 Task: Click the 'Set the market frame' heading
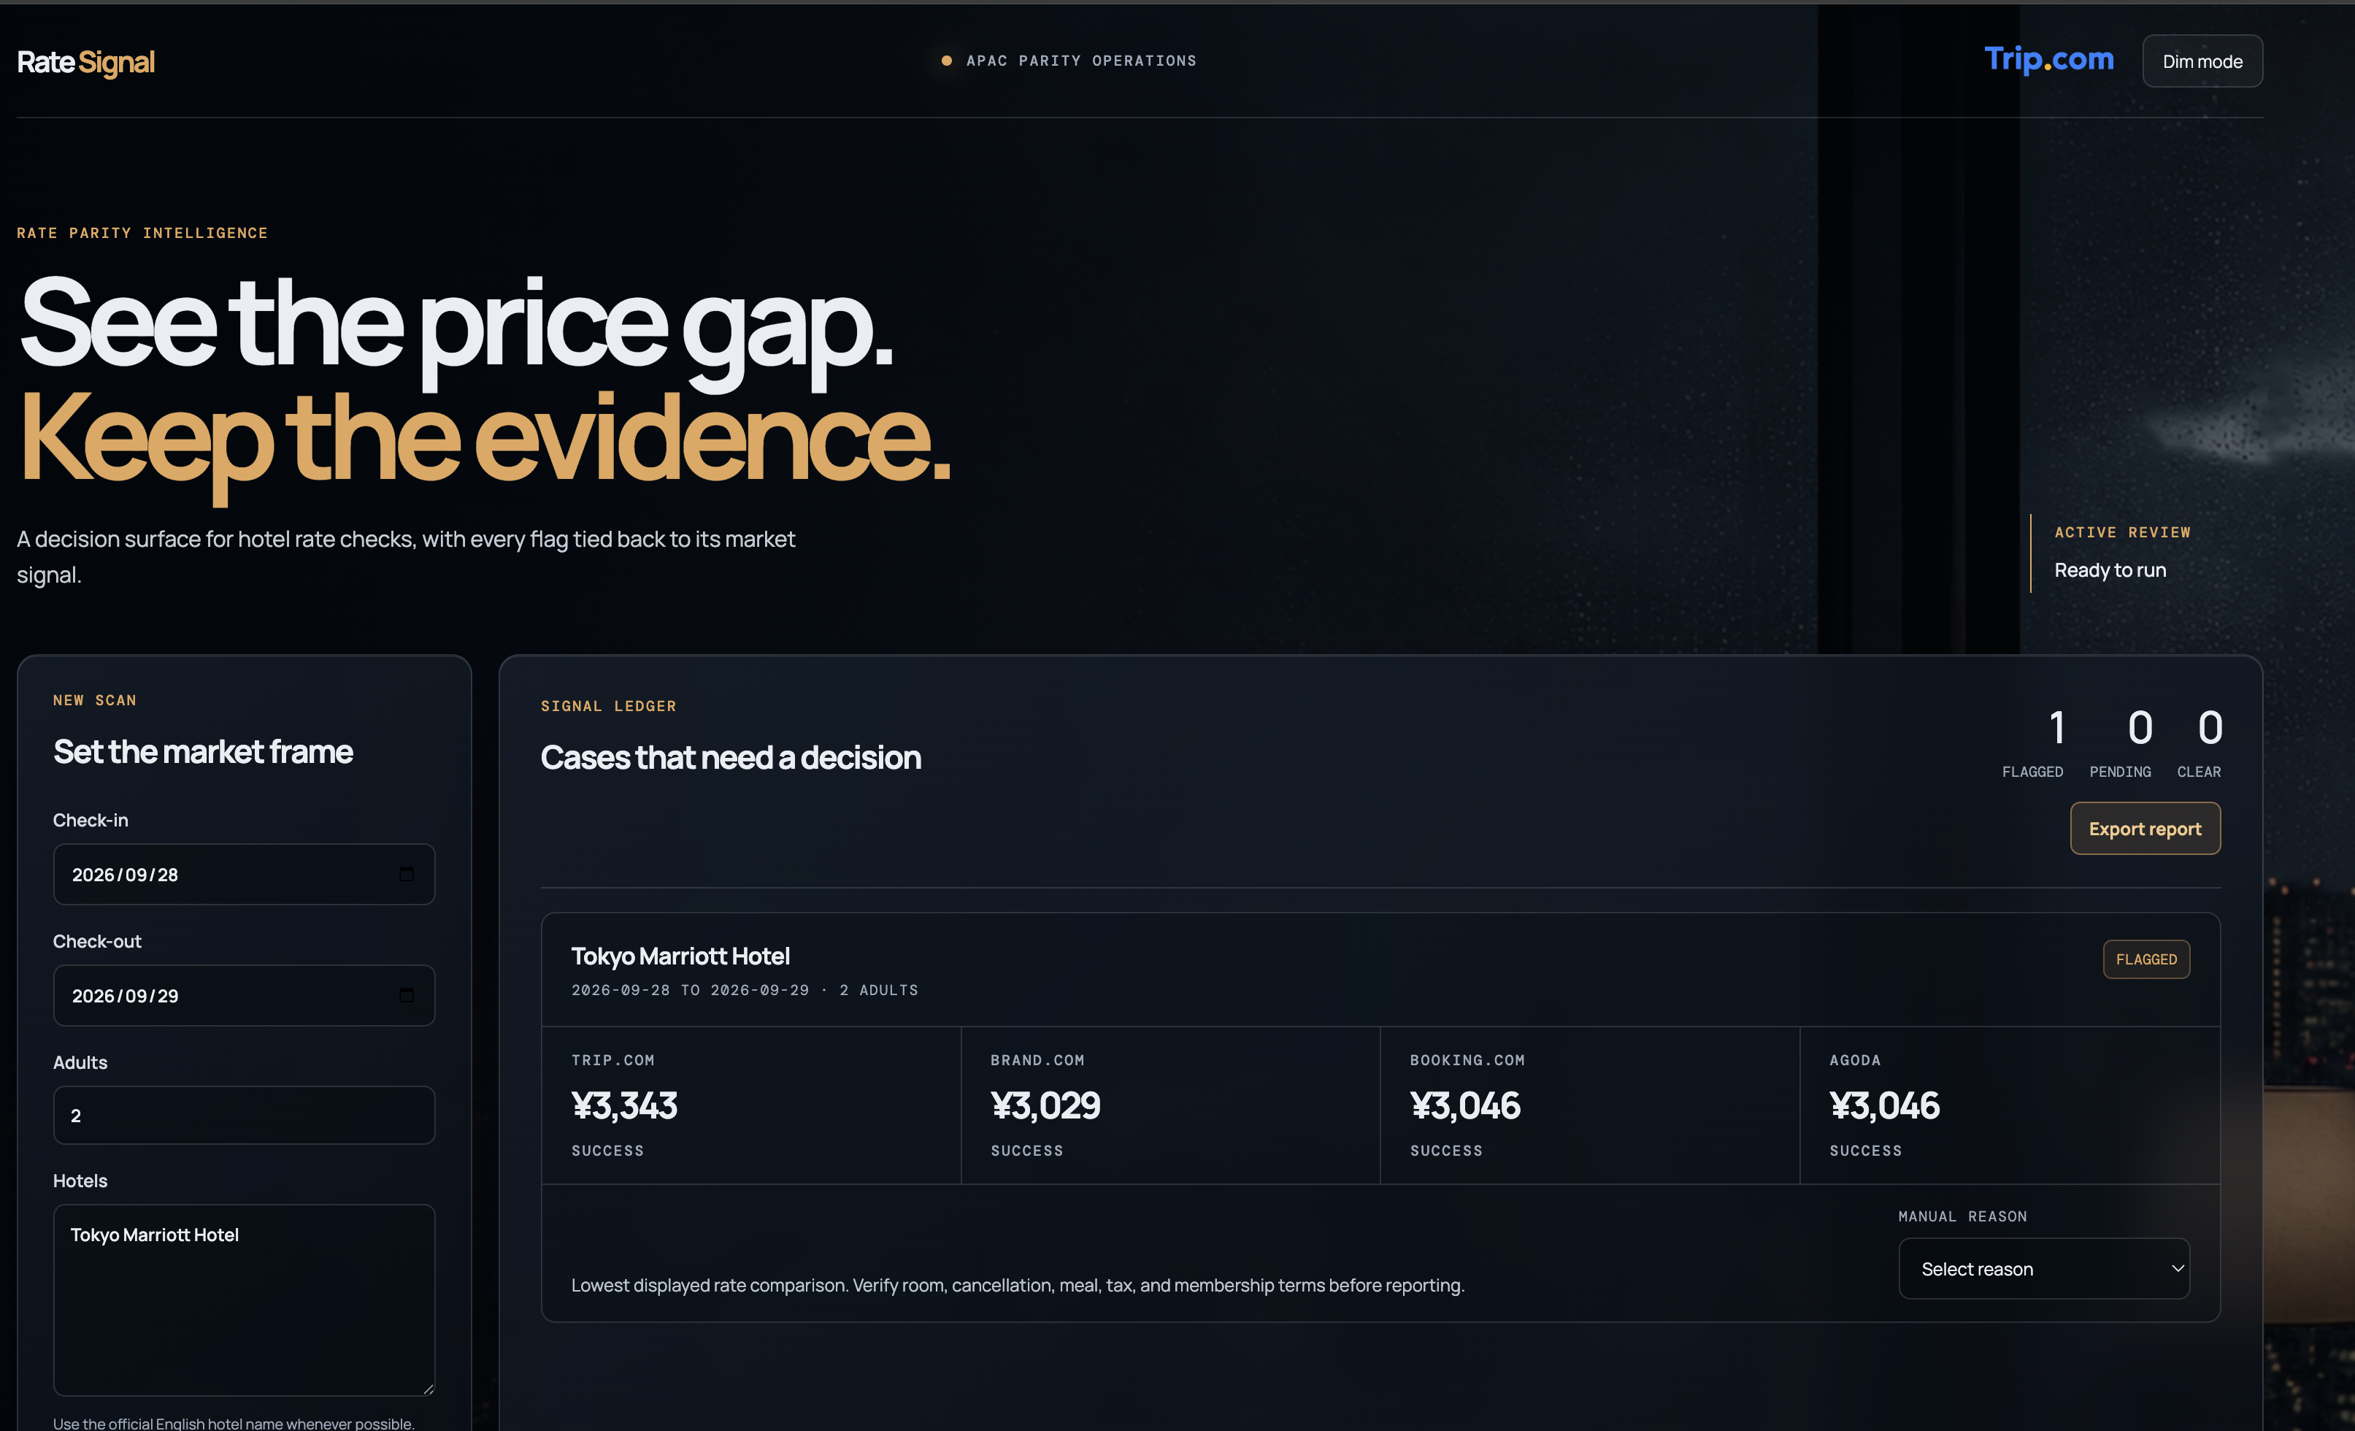tap(203, 751)
